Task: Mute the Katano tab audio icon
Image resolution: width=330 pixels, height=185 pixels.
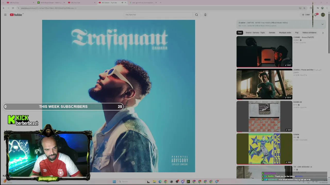Action: pos(122,3)
